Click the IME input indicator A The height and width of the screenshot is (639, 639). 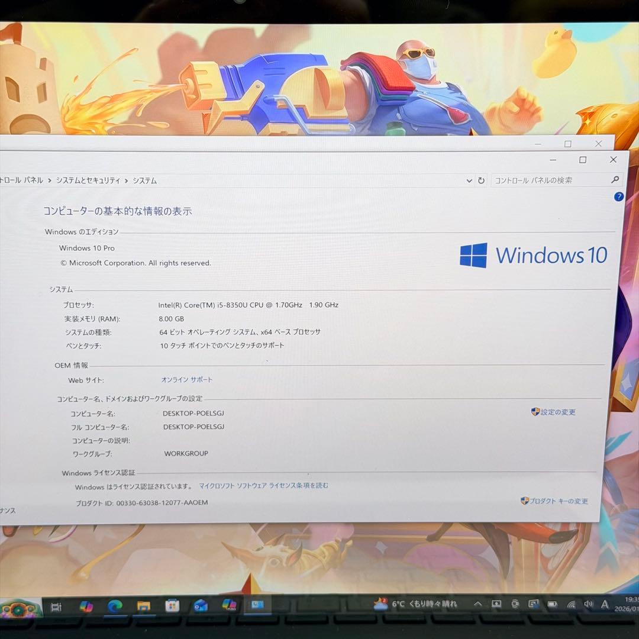click(x=604, y=603)
